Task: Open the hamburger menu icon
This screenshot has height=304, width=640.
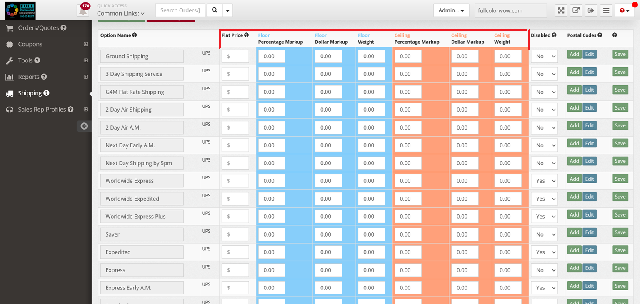Action: pyautogui.click(x=606, y=10)
